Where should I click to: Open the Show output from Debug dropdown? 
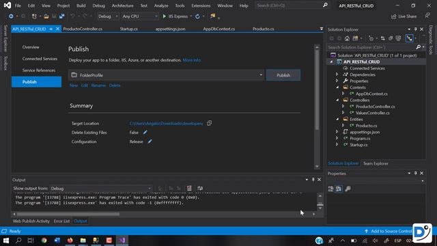coord(101,189)
